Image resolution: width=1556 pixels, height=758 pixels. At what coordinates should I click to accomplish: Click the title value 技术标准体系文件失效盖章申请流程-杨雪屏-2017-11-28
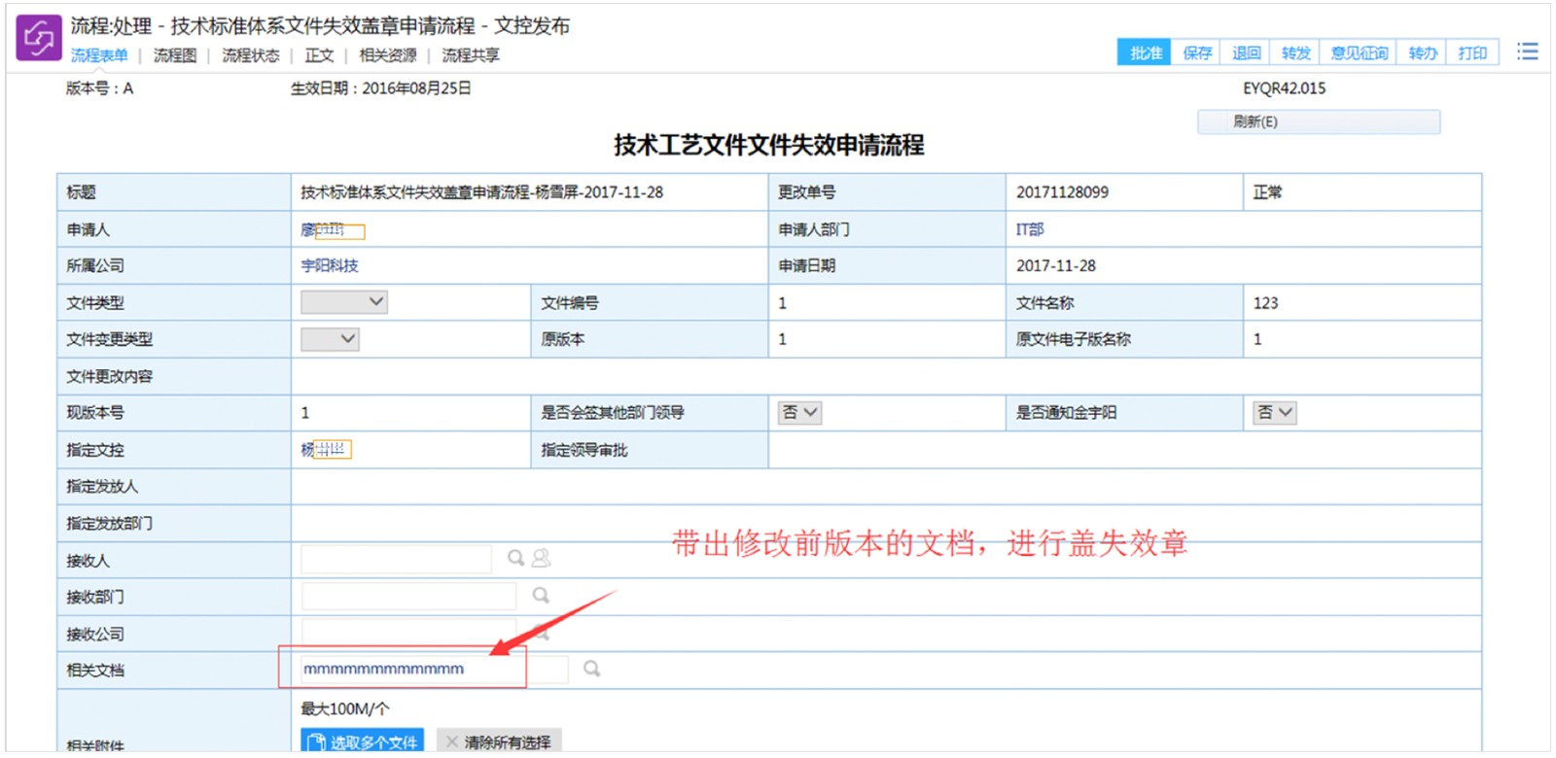[481, 192]
